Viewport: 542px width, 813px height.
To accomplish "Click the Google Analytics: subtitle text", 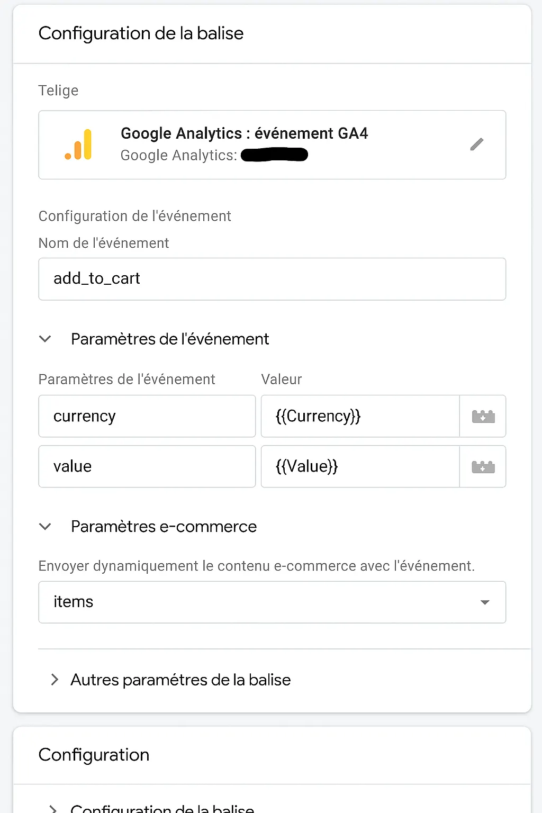I will coord(179,155).
